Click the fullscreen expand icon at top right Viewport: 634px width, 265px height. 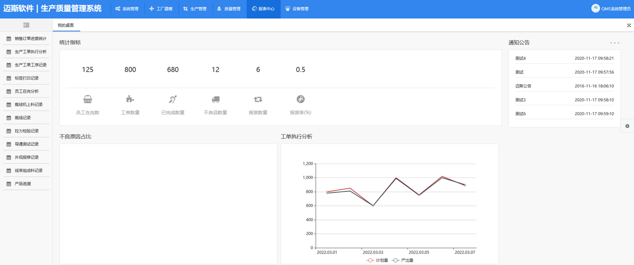[x=629, y=25]
